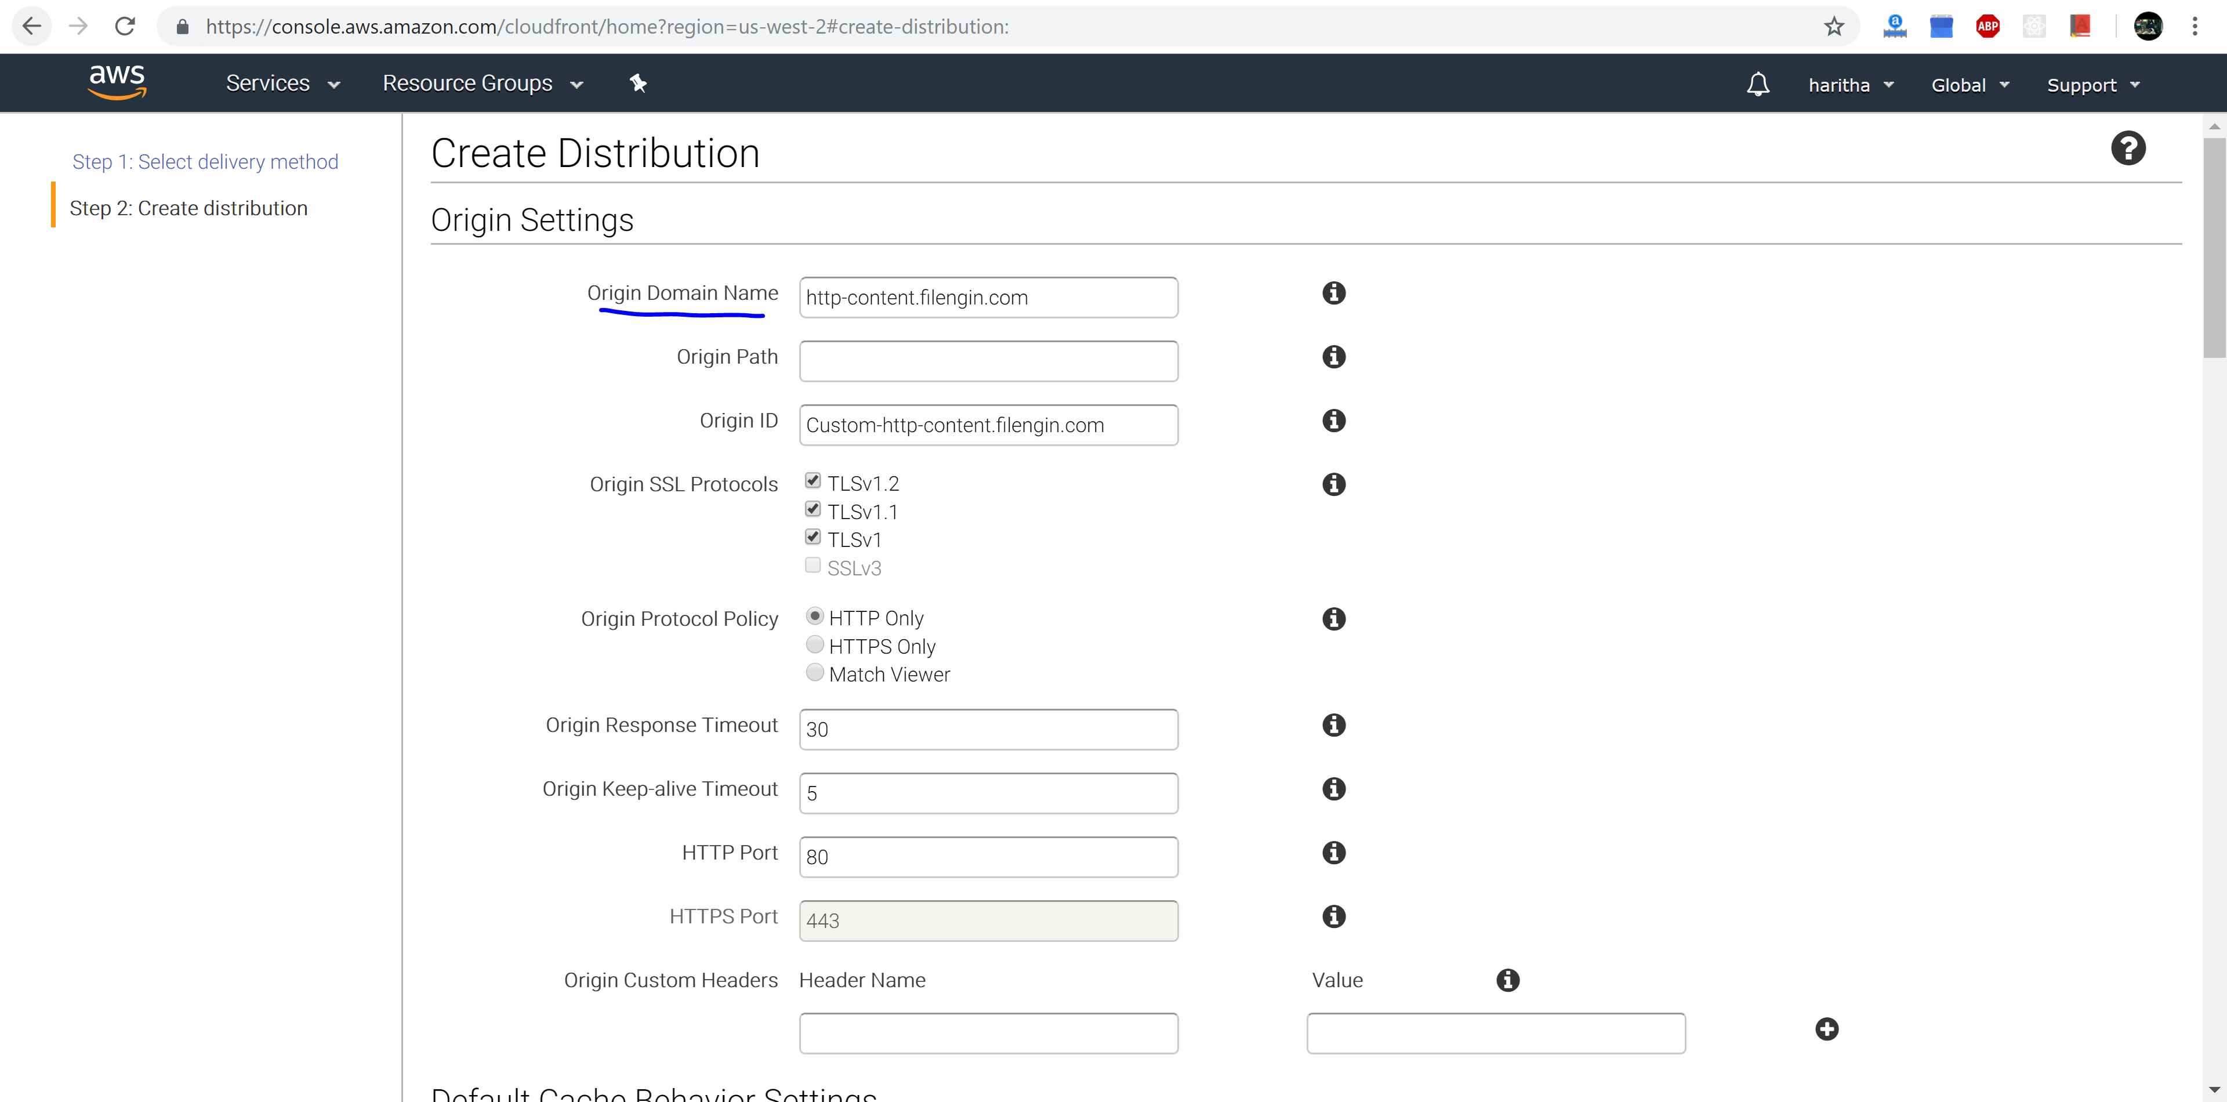2227x1102 pixels.
Task: Click the browser forward arrow
Action: pos(79,26)
